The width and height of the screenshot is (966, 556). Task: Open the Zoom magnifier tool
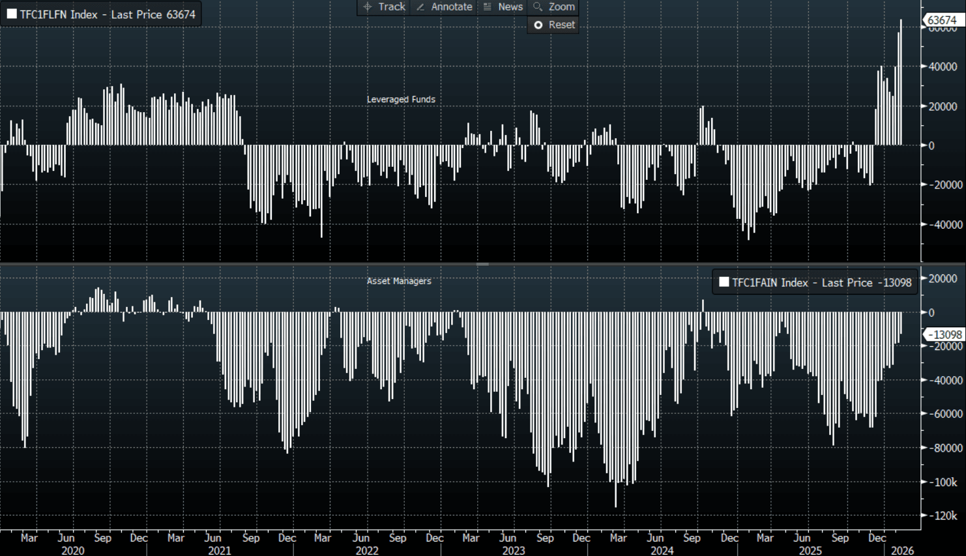[x=553, y=7]
